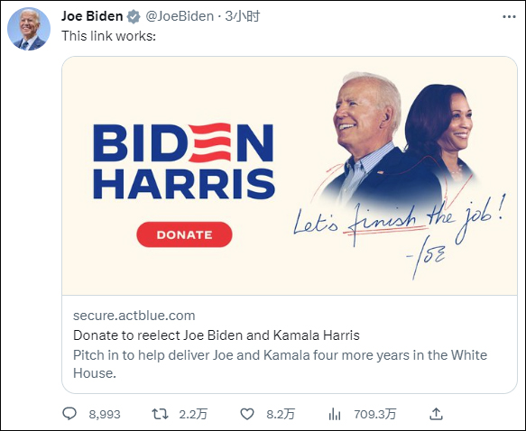Click the Joe Biden display name
Screen dimensions: 526x431
(92, 16)
